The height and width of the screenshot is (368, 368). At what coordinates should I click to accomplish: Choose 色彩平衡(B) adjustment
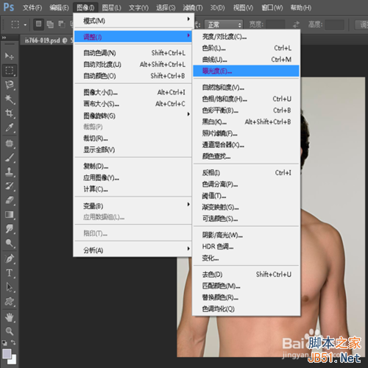[246, 110]
